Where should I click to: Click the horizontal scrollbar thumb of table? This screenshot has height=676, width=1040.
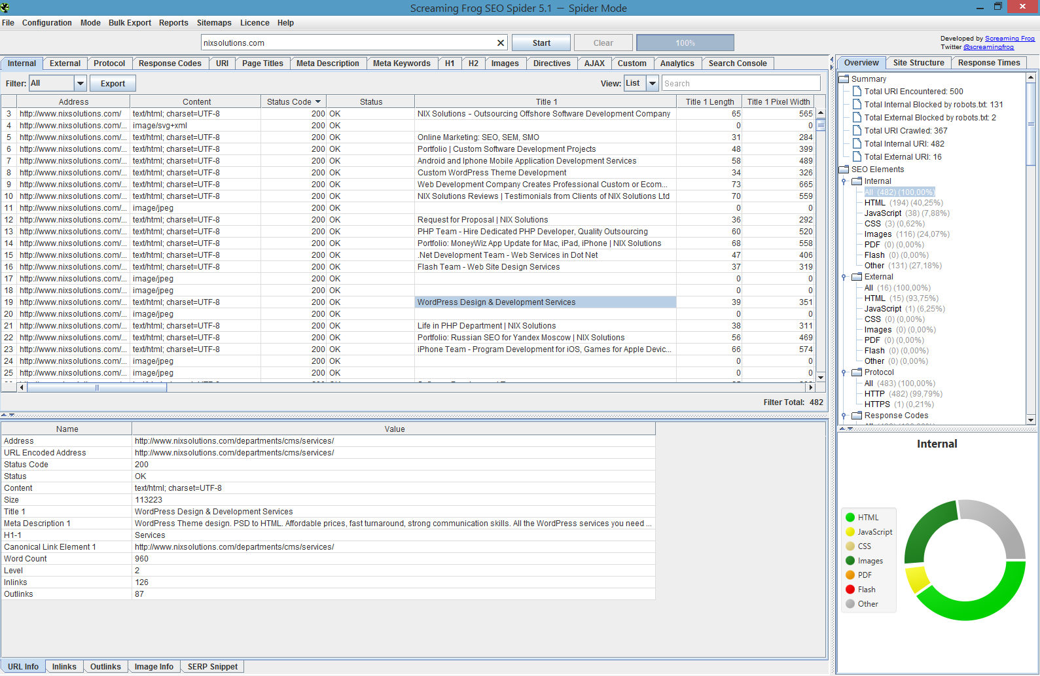pyautogui.click(x=97, y=388)
